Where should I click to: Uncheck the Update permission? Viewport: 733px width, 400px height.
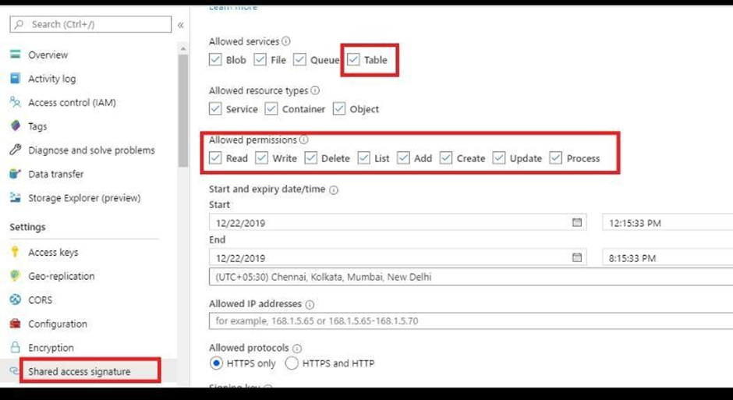click(499, 158)
